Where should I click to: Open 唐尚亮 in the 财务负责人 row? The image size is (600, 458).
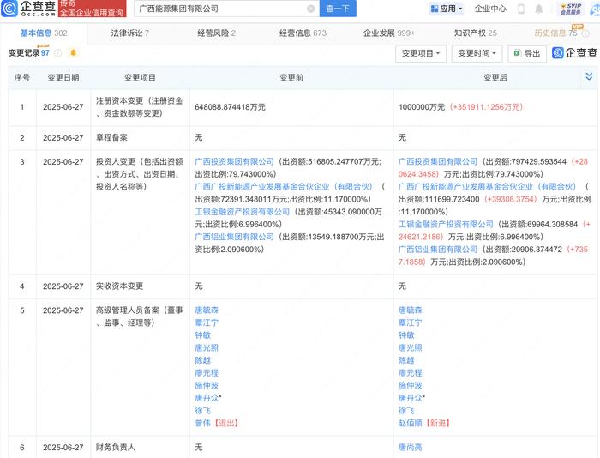(x=411, y=447)
